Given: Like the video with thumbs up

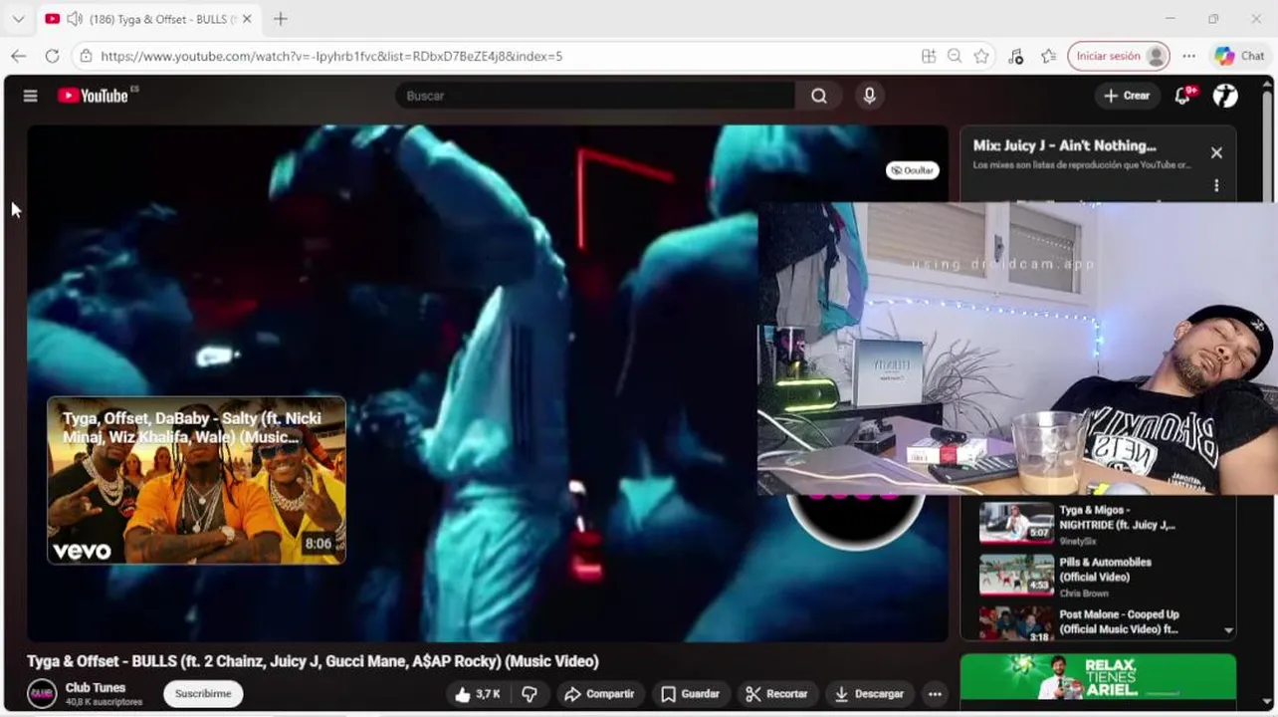Looking at the screenshot, I should tap(478, 694).
